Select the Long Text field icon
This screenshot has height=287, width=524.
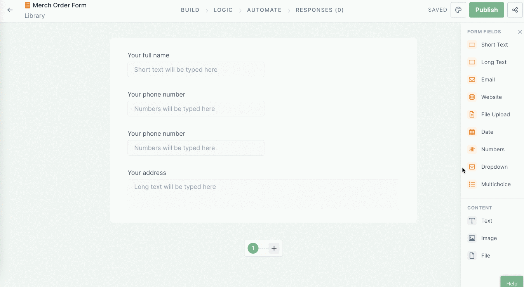click(x=472, y=62)
